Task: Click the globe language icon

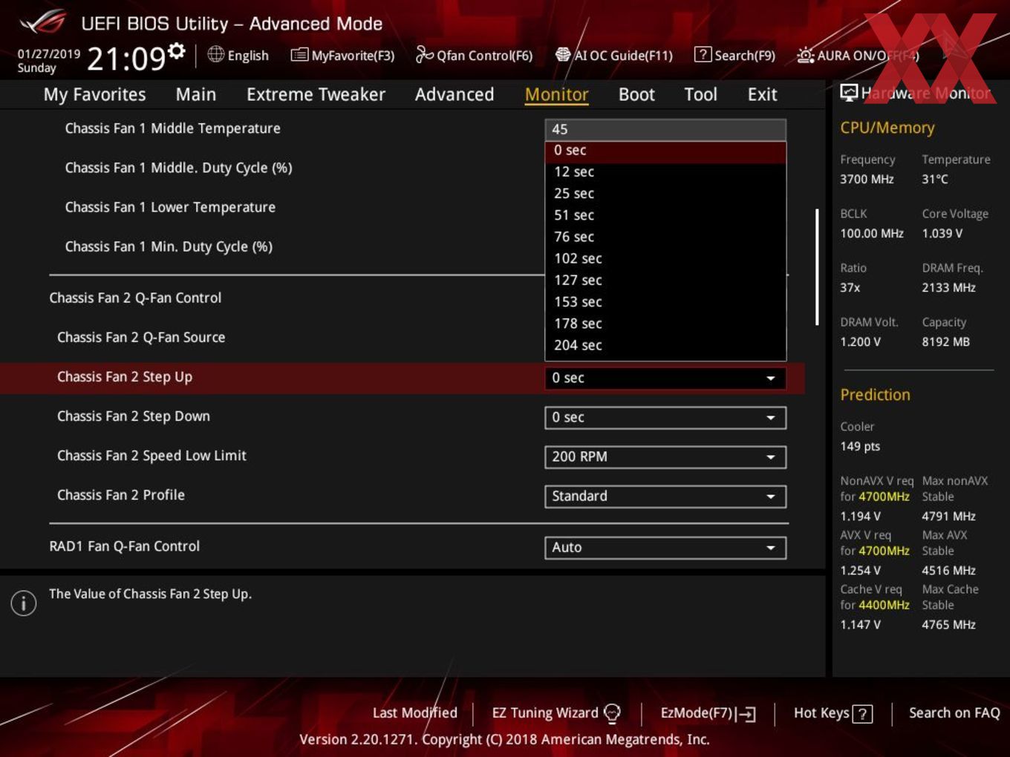Action: (x=215, y=54)
